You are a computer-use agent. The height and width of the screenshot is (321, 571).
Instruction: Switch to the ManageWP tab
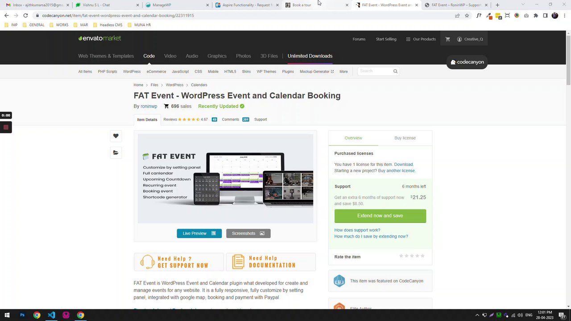[177, 5]
